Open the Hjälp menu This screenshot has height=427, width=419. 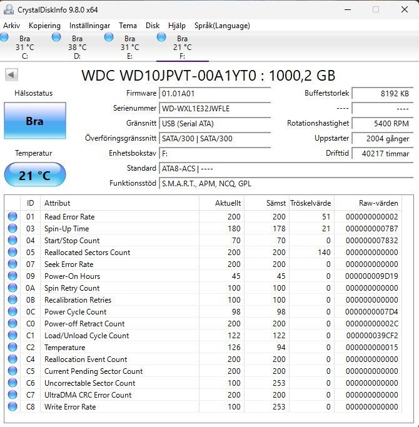pos(177,26)
